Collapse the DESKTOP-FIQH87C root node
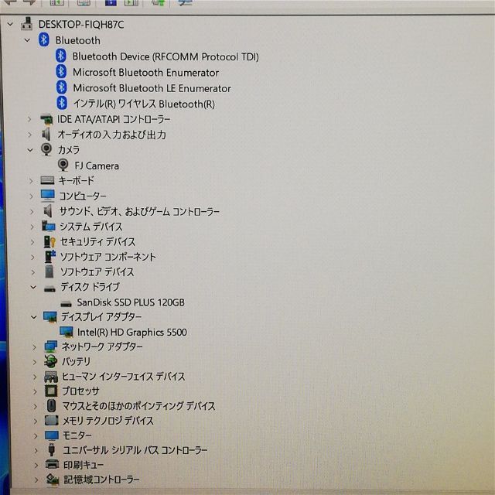Image resolution: width=495 pixels, height=495 pixels. click(10, 24)
